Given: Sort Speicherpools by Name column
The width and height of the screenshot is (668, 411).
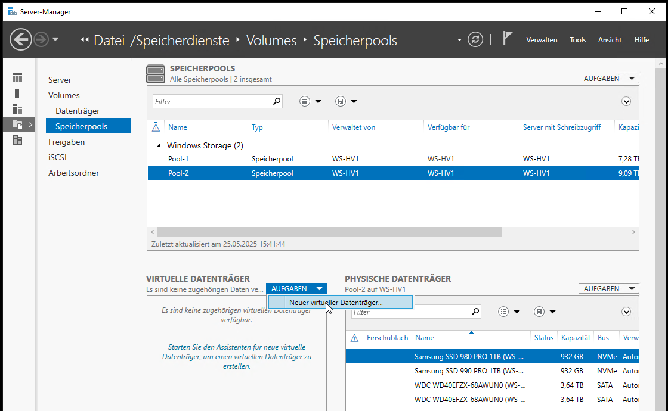Looking at the screenshot, I should tap(178, 127).
